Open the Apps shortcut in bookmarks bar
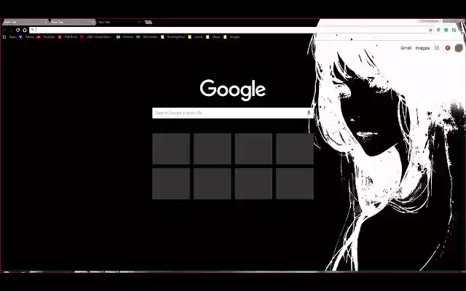The image size is (466, 291). click(9, 37)
